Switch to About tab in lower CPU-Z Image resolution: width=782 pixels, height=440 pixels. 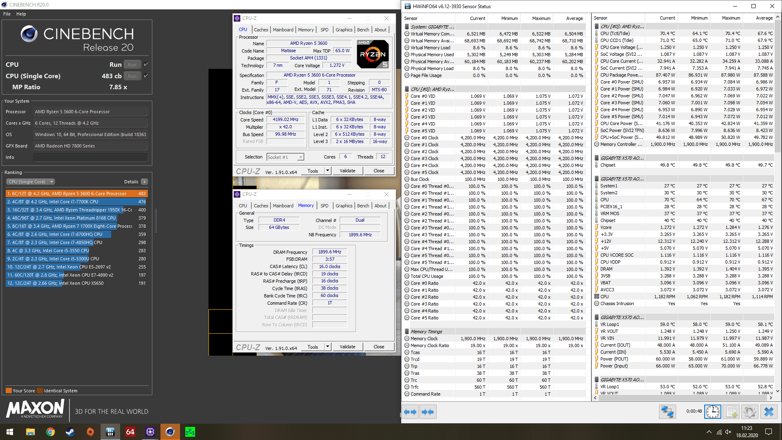coord(380,206)
